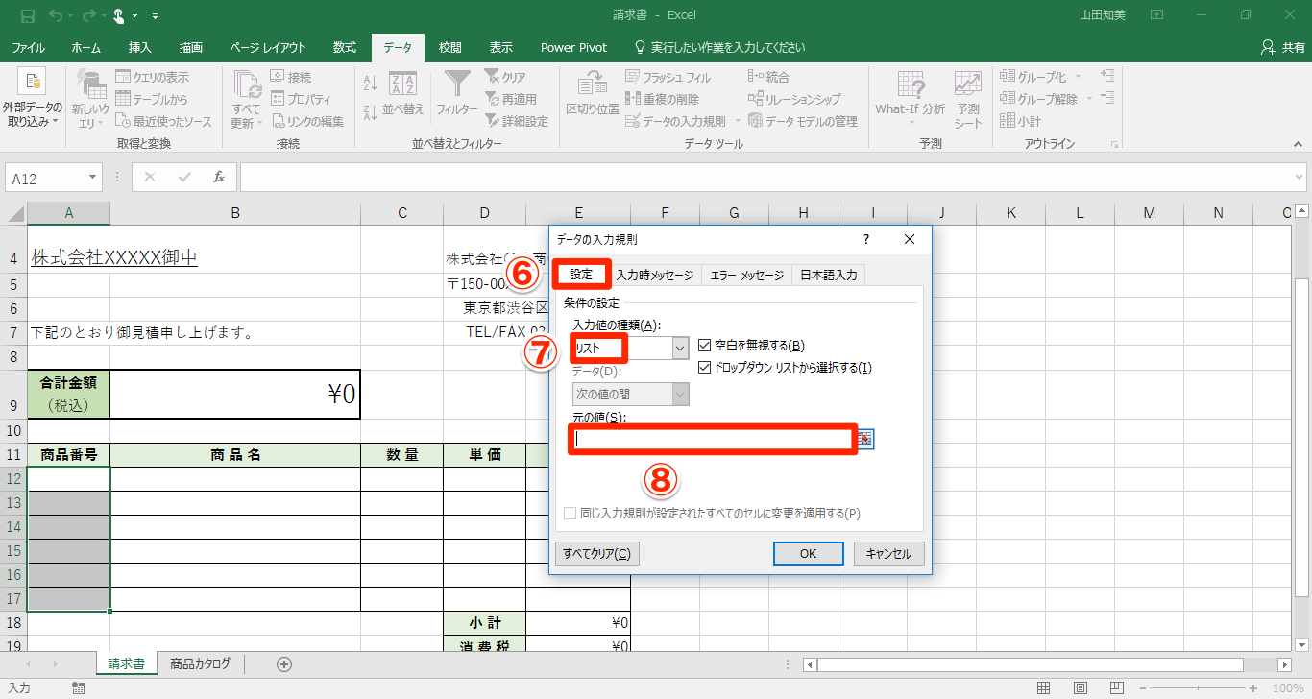Click 統合 in the data tools group
Image resolution: width=1312 pixels, height=699 pixels.
(768, 77)
